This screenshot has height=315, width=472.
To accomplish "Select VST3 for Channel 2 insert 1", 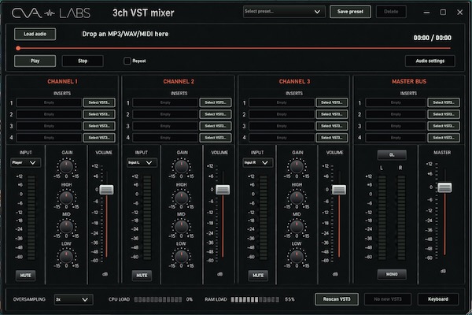I will (216, 102).
